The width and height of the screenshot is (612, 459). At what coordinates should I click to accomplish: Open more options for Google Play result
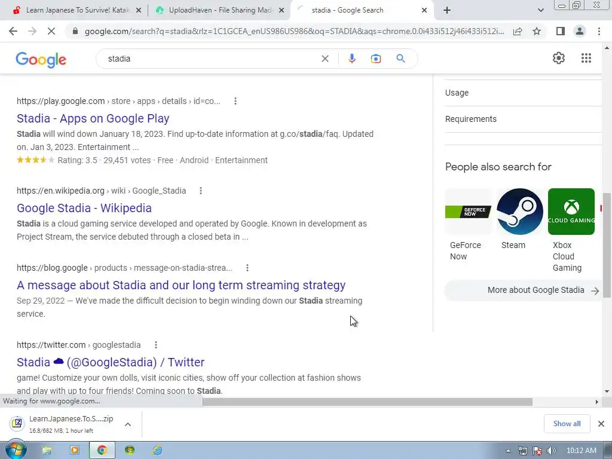coord(235,101)
